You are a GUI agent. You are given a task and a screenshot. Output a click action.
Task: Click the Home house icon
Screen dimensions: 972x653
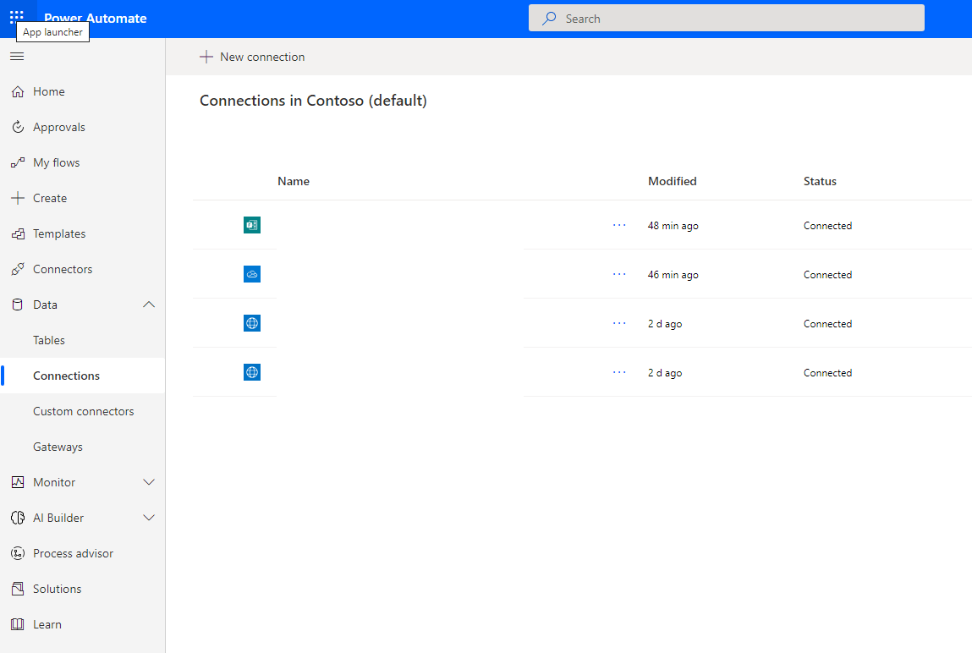18,91
